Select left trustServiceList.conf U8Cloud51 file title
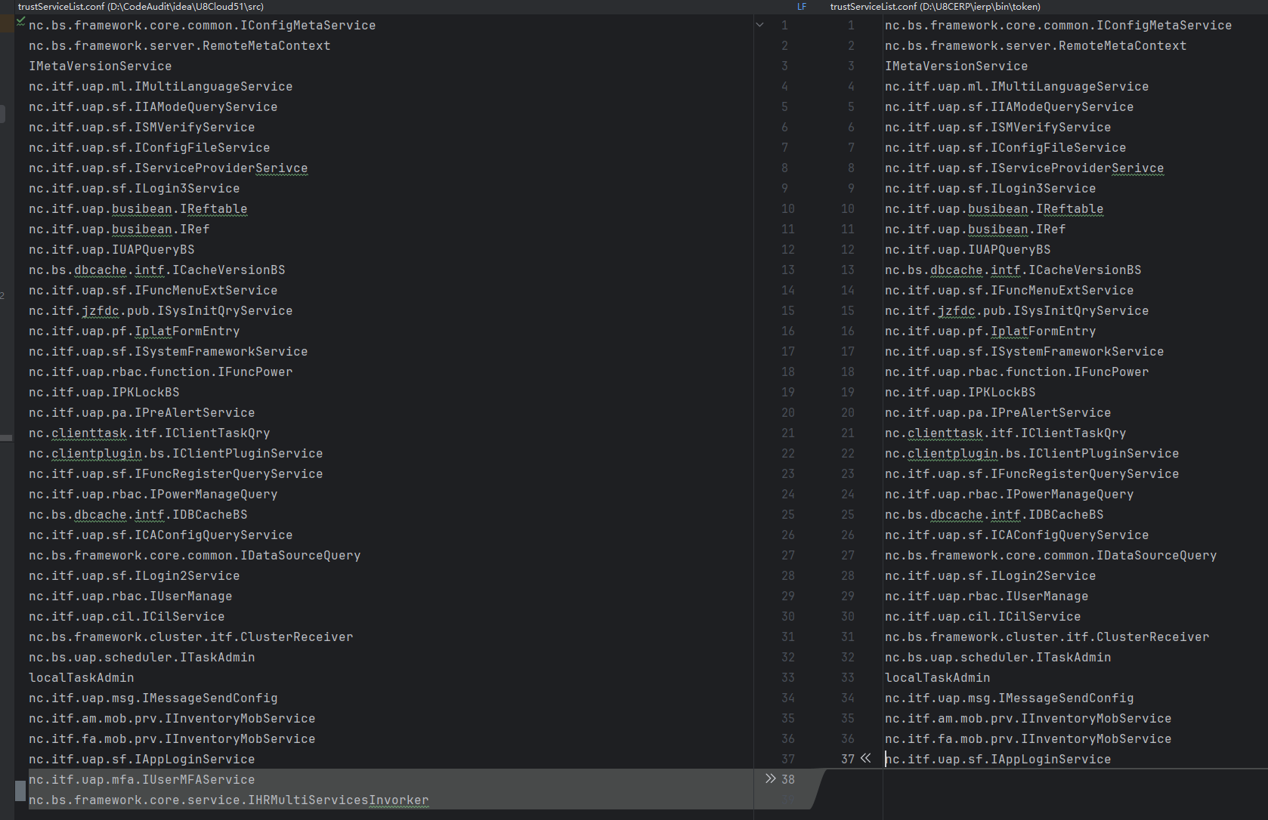 pos(141,7)
